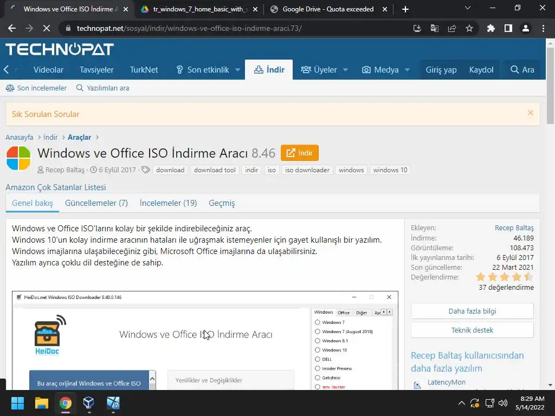Image resolution: width=555 pixels, height=416 pixels.
Task: Open the Ara search button
Action: pyautogui.click(x=522, y=70)
